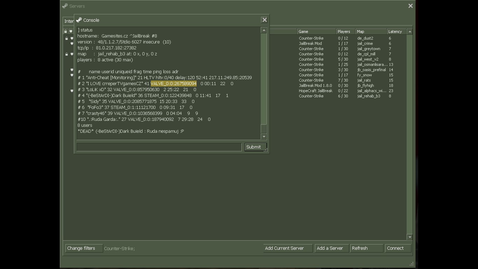Click the "Sidy" player line

point(136,102)
